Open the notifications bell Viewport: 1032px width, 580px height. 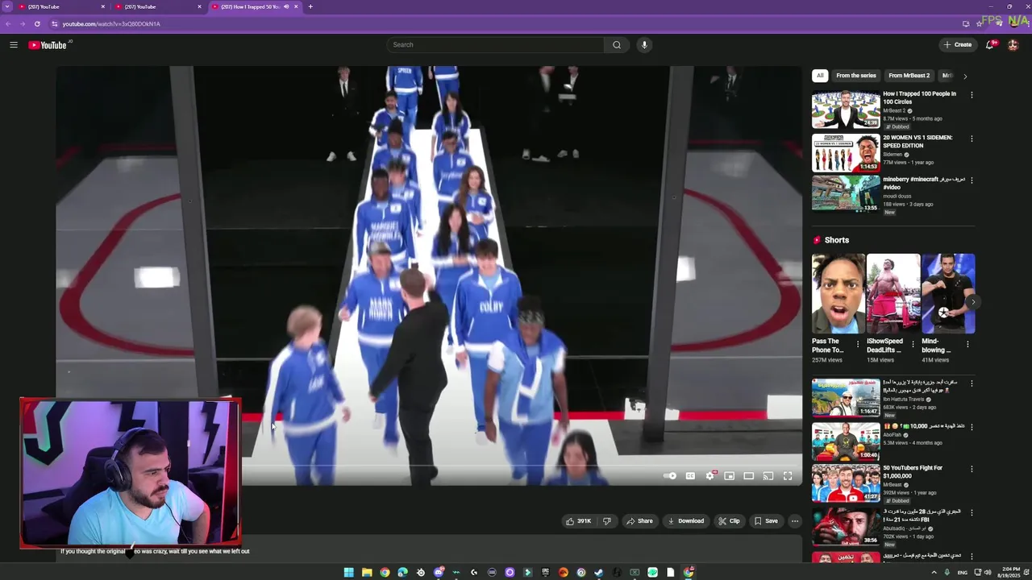(x=990, y=45)
